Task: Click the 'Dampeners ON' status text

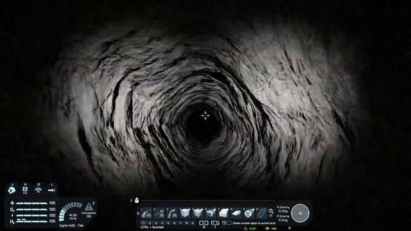Action: (x=89, y=214)
